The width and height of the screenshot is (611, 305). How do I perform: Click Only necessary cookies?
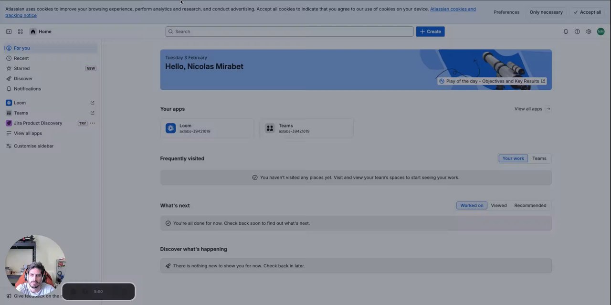coord(546,12)
